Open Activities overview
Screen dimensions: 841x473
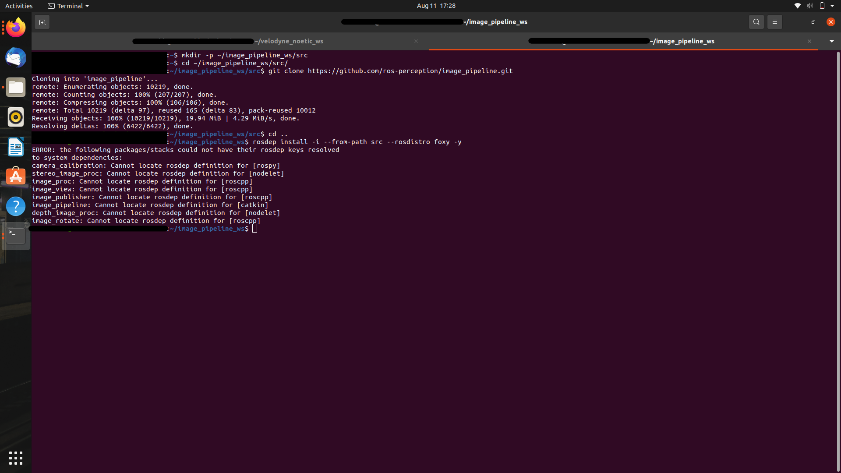coord(19,6)
